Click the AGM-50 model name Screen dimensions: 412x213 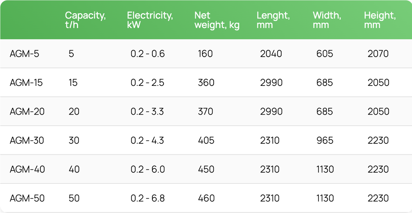27,198
